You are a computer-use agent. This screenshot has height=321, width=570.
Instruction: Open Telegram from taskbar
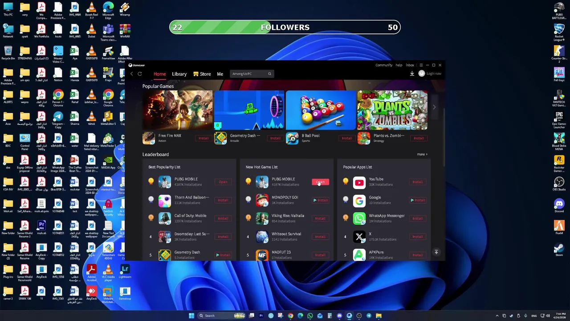(369, 316)
